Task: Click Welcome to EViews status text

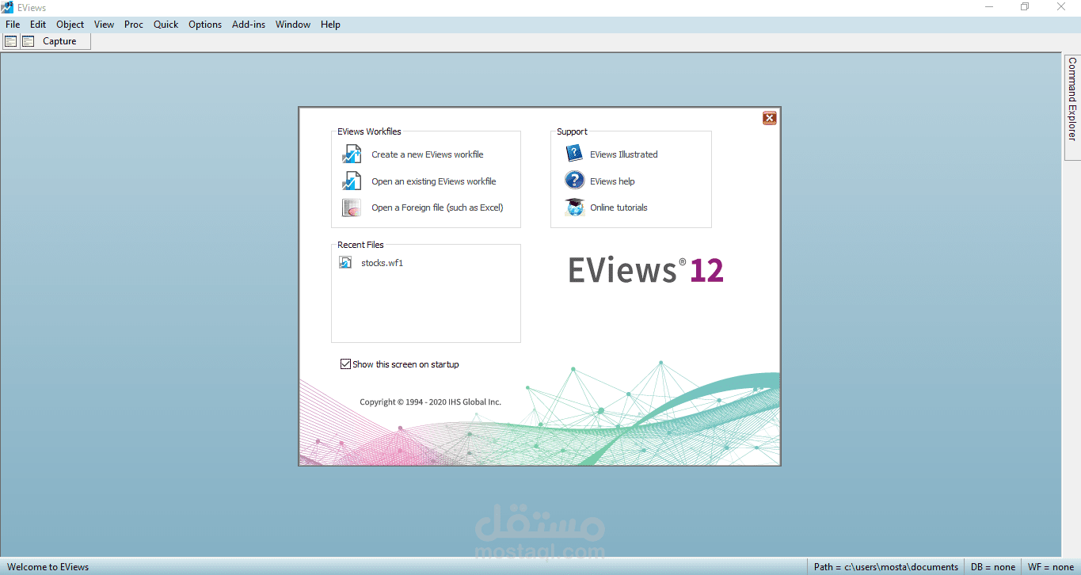Action: (48, 567)
